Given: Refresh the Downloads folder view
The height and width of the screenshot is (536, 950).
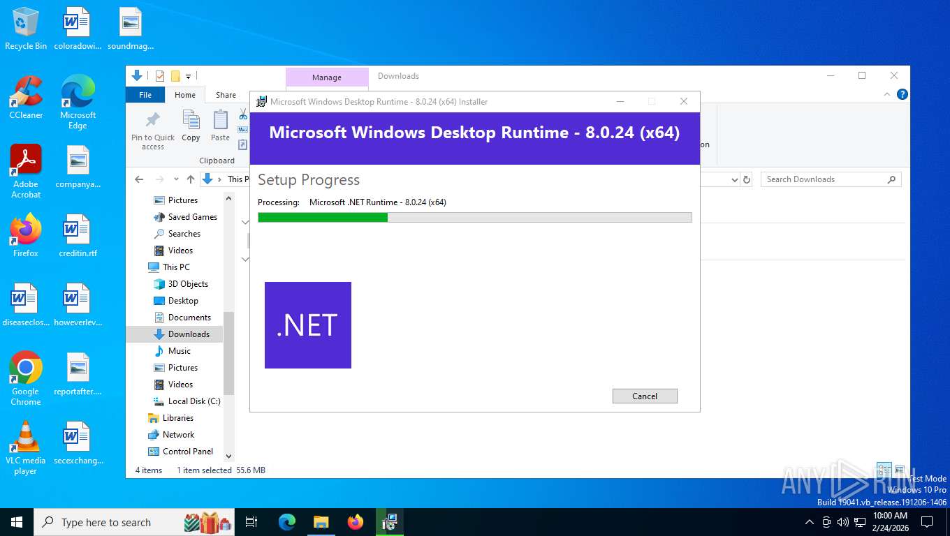Looking at the screenshot, I should [x=747, y=179].
